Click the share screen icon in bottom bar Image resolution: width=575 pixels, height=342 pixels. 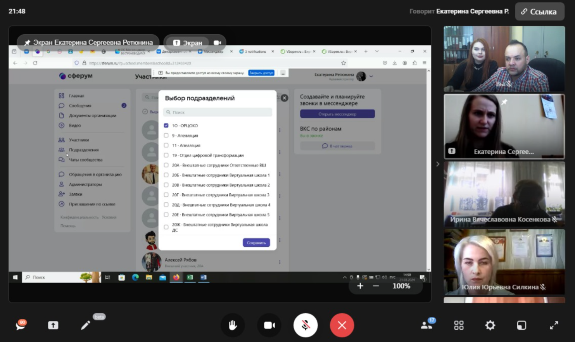[53, 325]
